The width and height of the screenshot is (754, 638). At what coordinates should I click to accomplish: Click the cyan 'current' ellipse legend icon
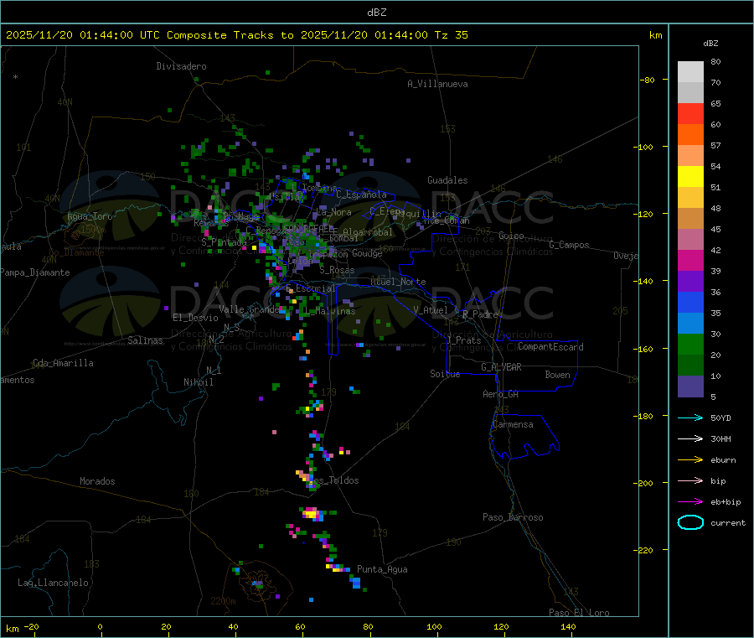click(x=690, y=522)
